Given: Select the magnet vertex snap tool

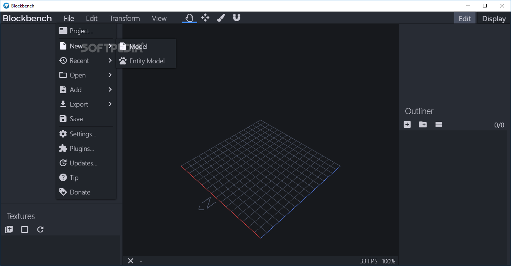Looking at the screenshot, I should pyautogui.click(x=237, y=18).
